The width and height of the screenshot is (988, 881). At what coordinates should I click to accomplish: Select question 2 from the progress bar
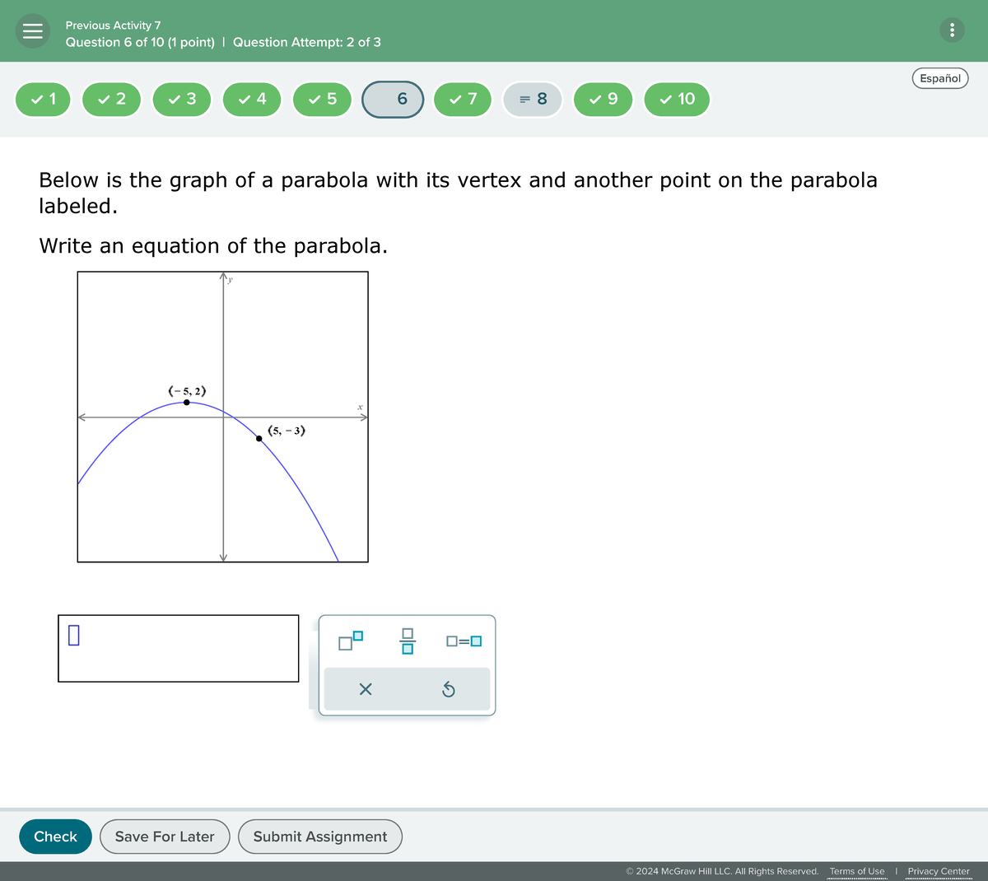[111, 99]
